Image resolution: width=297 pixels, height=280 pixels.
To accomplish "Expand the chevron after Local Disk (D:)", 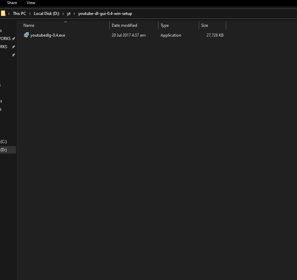I will pos(63,14).
